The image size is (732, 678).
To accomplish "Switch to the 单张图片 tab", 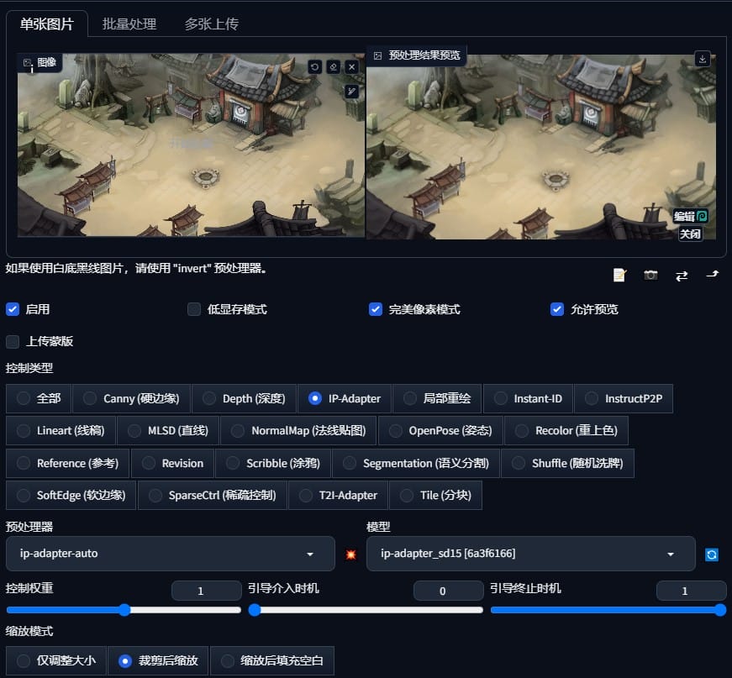I will click(47, 24).
